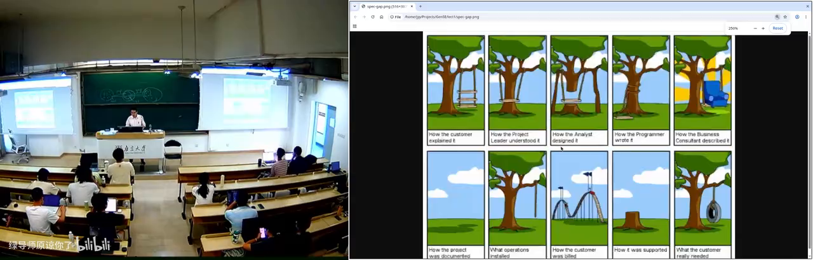Click 'How the Programmer wrote it' panel
The height and width of the screenshot is (260, 813).
(640, 90)
